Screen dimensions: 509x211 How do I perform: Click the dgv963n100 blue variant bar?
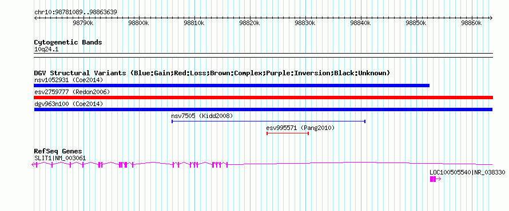point(263,109)
